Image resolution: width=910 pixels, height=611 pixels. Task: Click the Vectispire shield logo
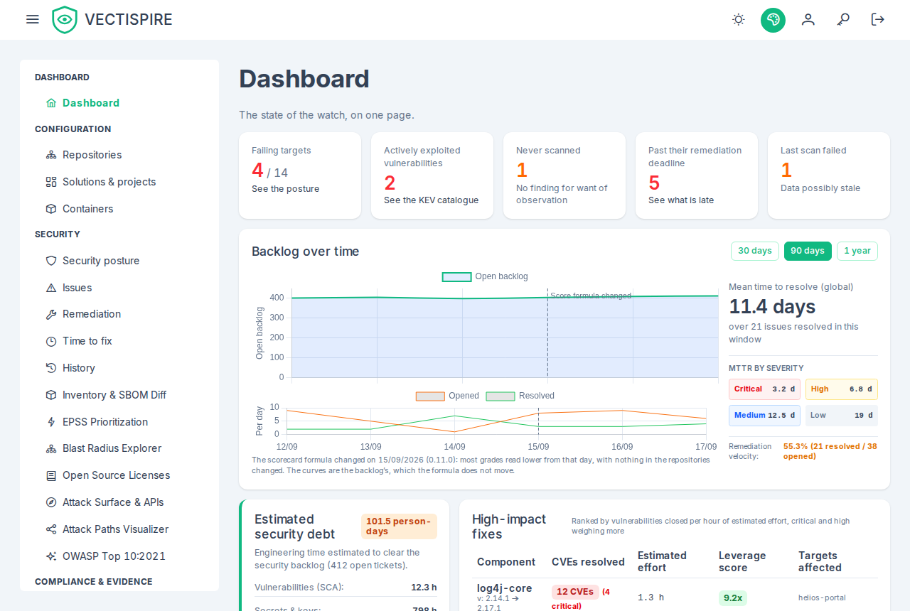point(65,20)
